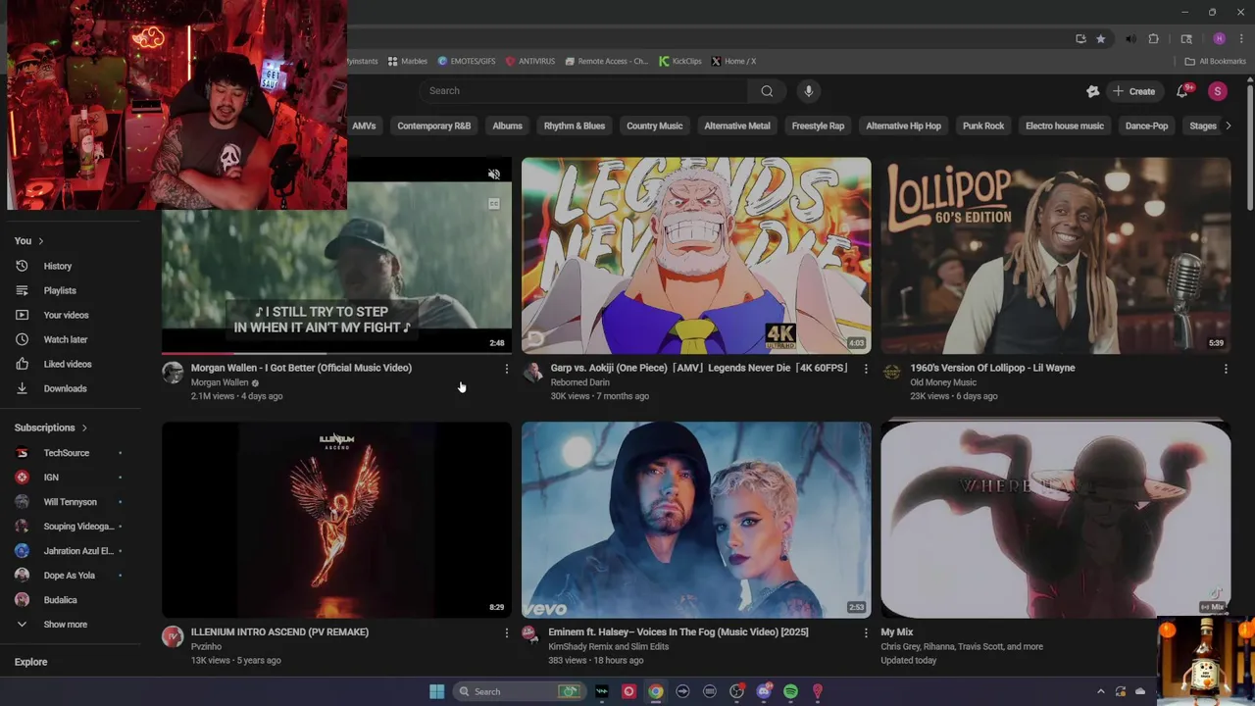Open options menu for Eminem ft. Halsey video

(x=865, y=633)
